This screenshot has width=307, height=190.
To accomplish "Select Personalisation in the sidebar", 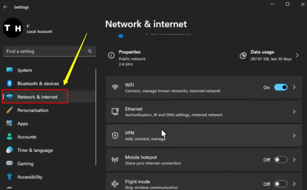I will point(49,110).
